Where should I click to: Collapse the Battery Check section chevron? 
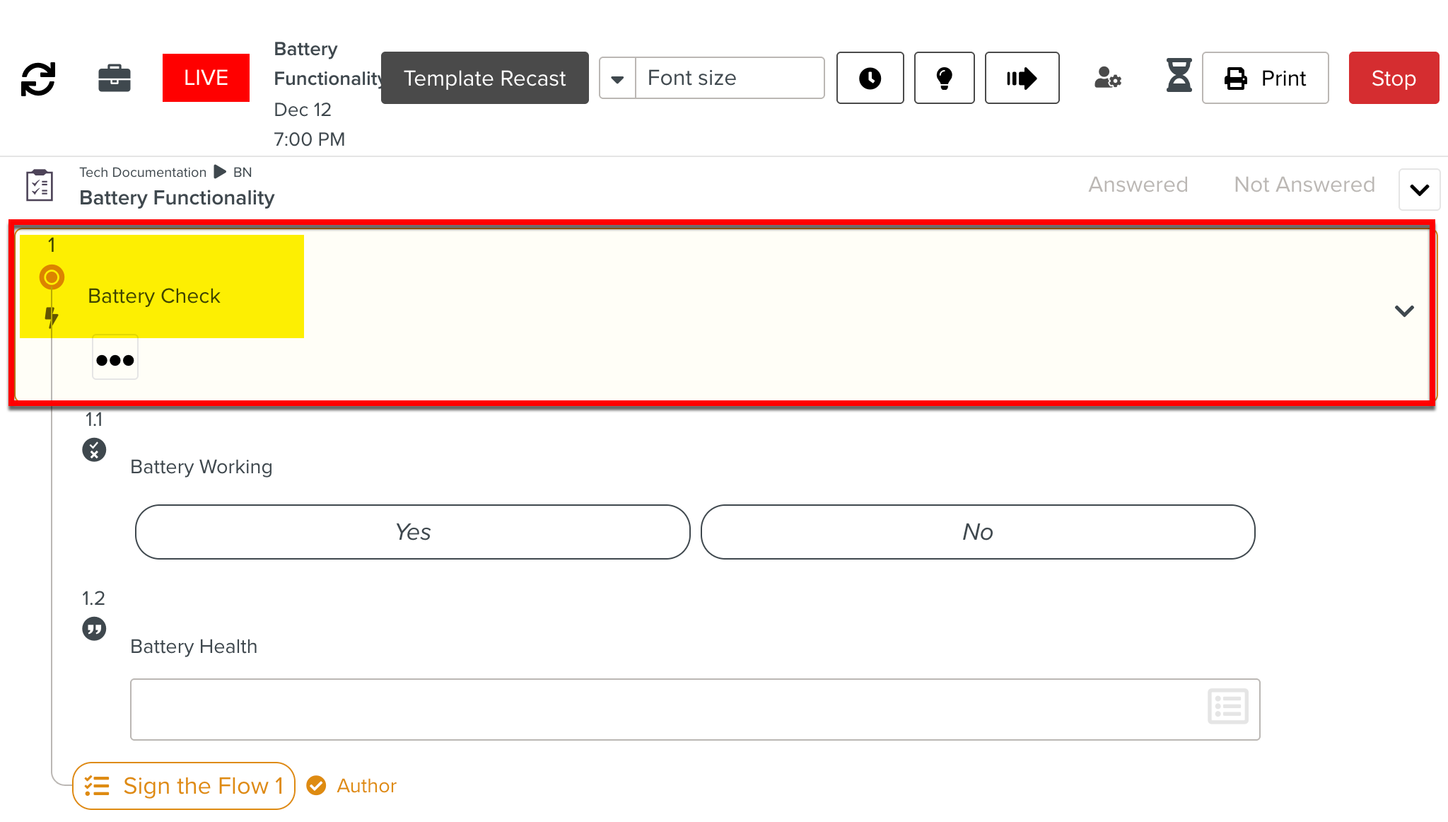pyautogui.click(x=1406, y=311)
